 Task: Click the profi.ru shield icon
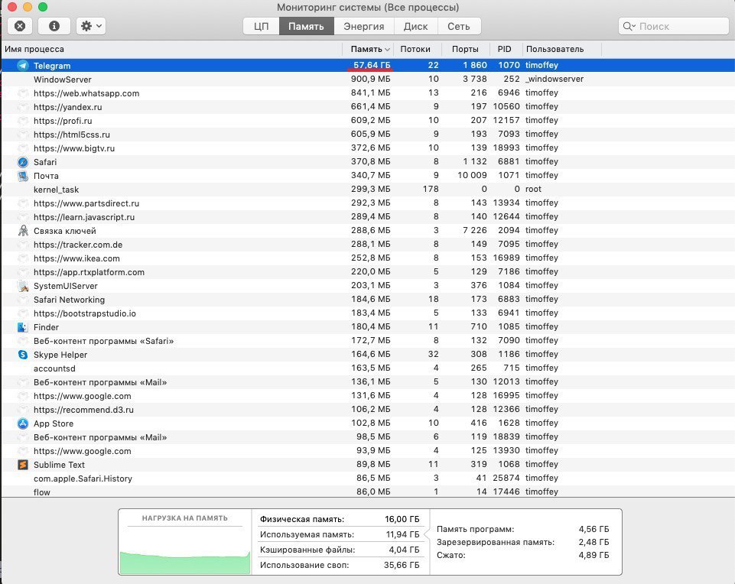(x=22, y=121)
